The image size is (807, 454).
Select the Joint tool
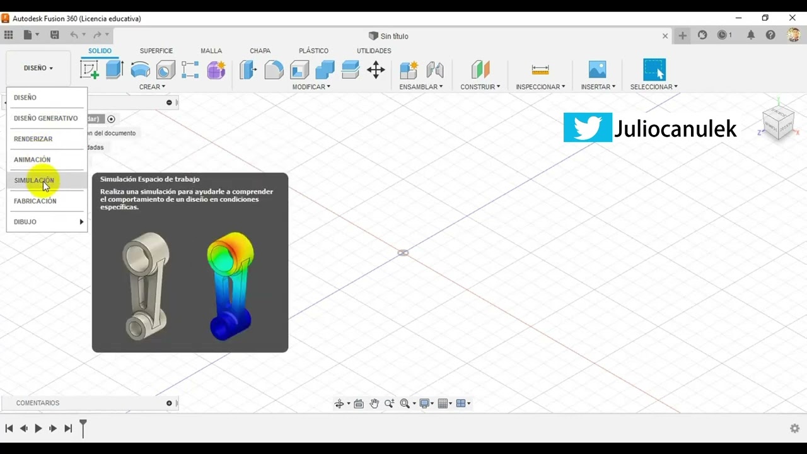[x=435, y=69]
